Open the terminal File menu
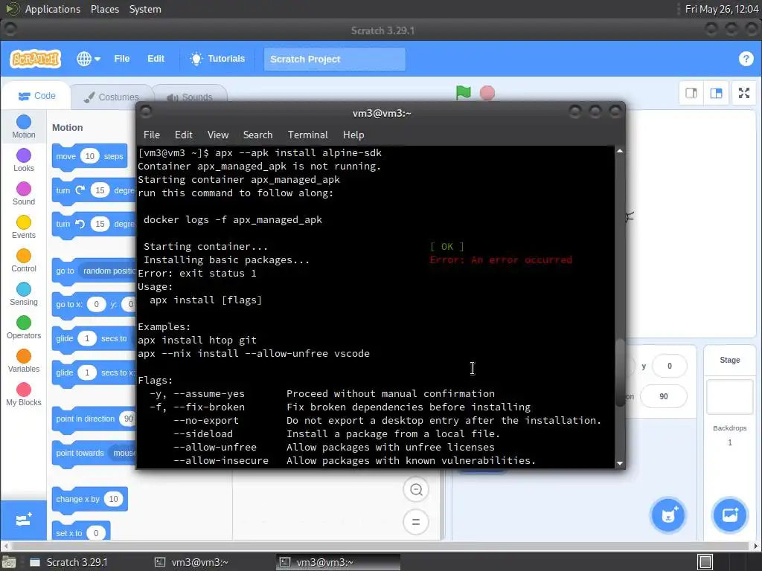762x571 pixels. (152, 135)
